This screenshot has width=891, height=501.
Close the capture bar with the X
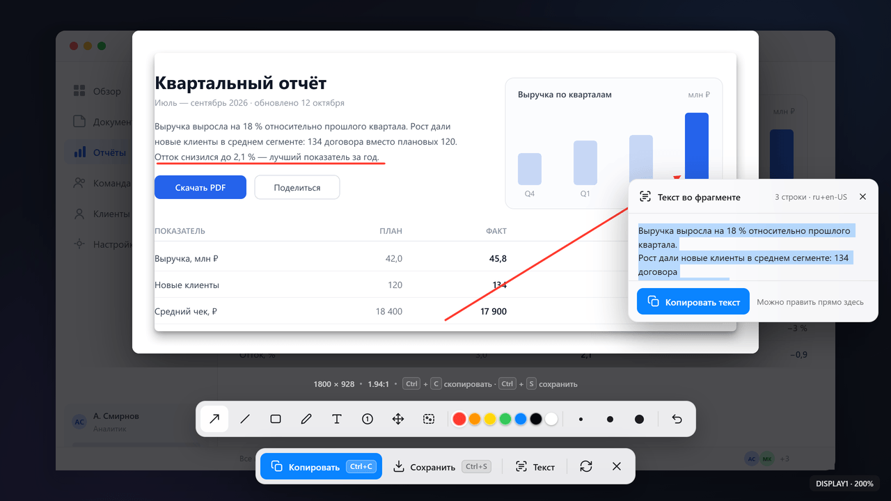pos(617,467)
